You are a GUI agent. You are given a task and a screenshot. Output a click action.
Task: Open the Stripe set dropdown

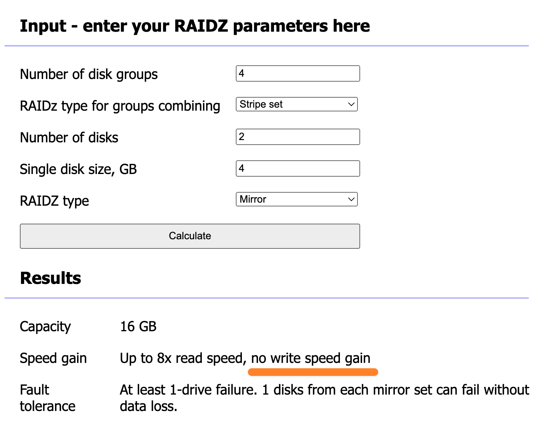point(296,105)
